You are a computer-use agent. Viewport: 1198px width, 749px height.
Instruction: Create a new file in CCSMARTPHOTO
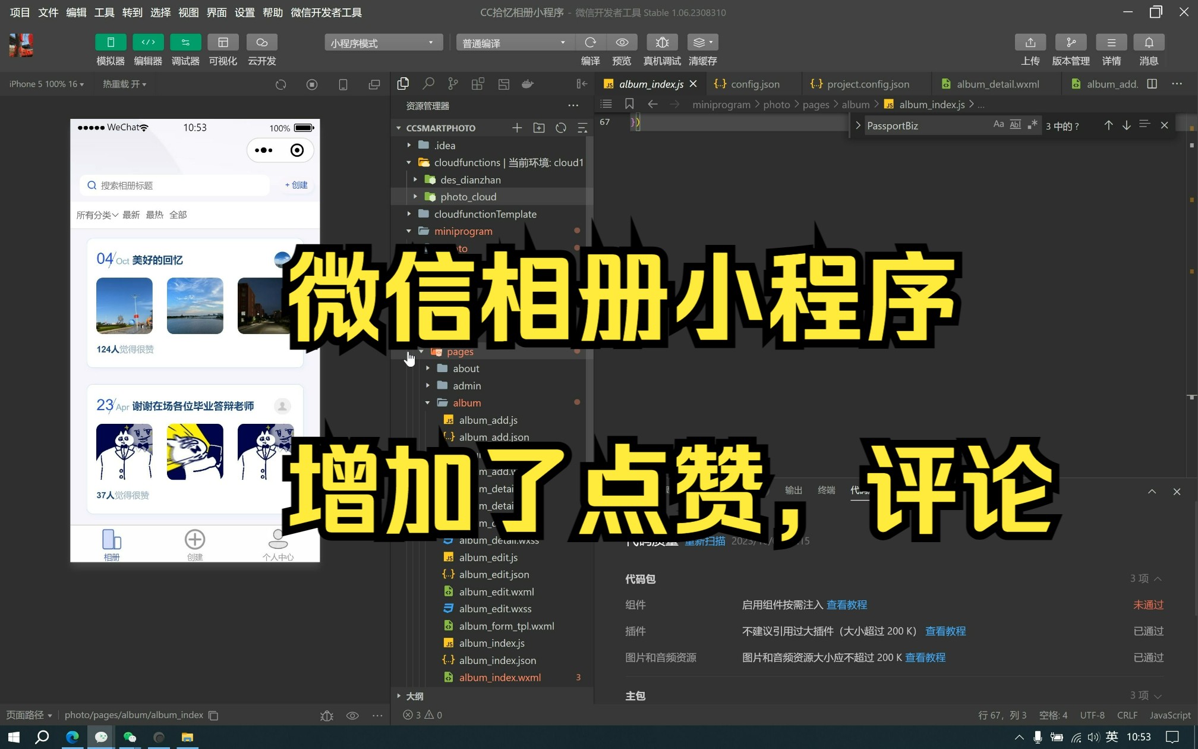click(x=517, y=128)
